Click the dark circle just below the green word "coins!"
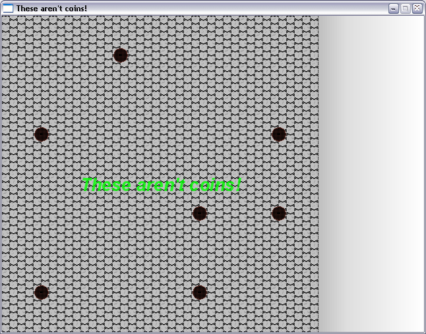 coord(200,213)
